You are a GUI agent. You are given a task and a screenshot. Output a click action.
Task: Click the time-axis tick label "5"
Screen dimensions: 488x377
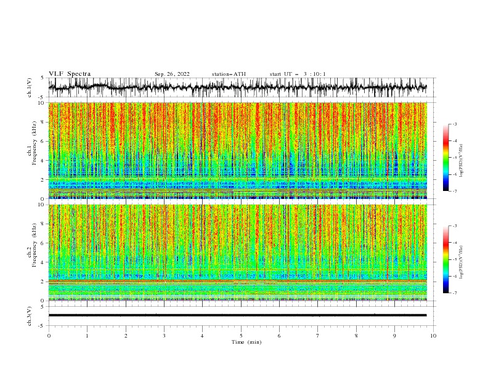(x=241, y=336)
